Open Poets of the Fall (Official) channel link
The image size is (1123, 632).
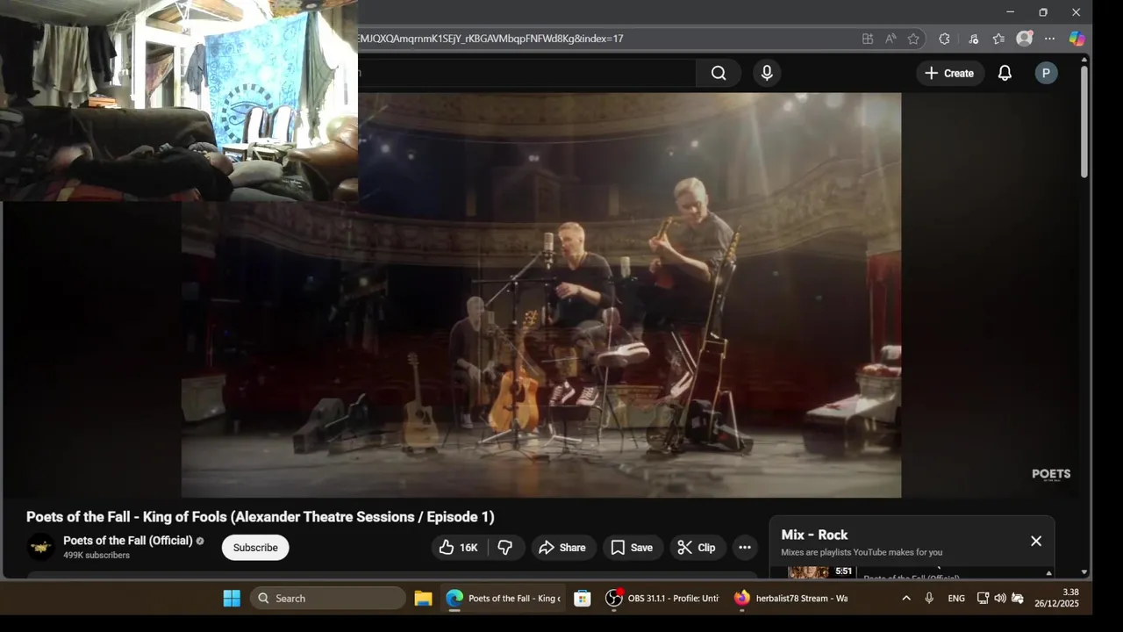tap(128, 541)
